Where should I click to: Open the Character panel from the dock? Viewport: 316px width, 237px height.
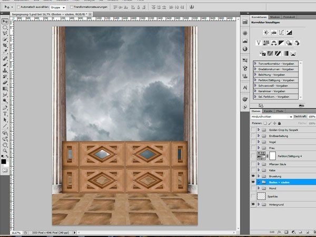(245, 87)
